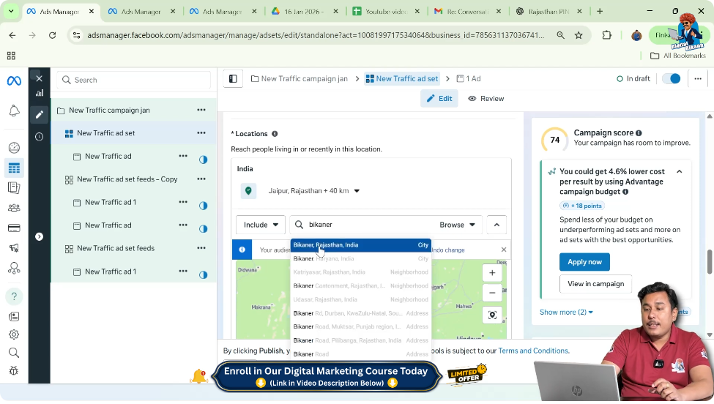Toggle the ad set on/off switch
This screenshot has height=404, width=714.
point(672,79)
